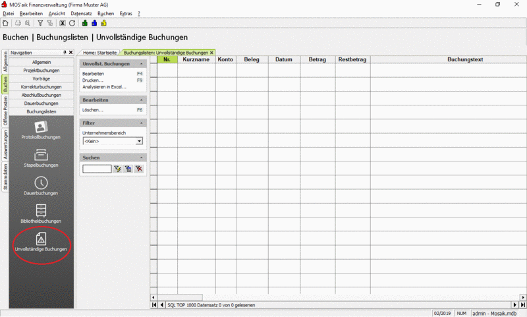The image size is (527, 317).
Task: Sort by Kurzname column header
Action: [196, 59]
